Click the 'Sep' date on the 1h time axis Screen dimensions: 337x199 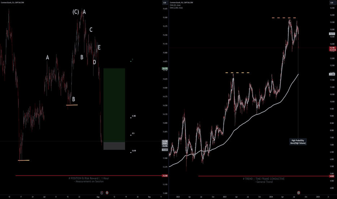click(x=149, y=197)
